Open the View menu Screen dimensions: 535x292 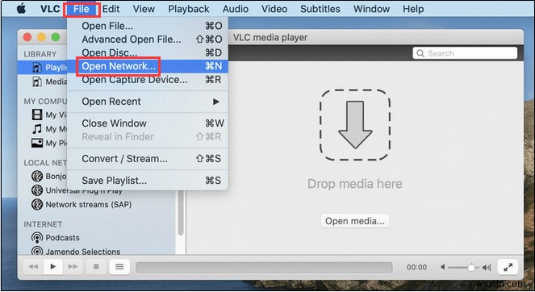(x=144, y=9)
